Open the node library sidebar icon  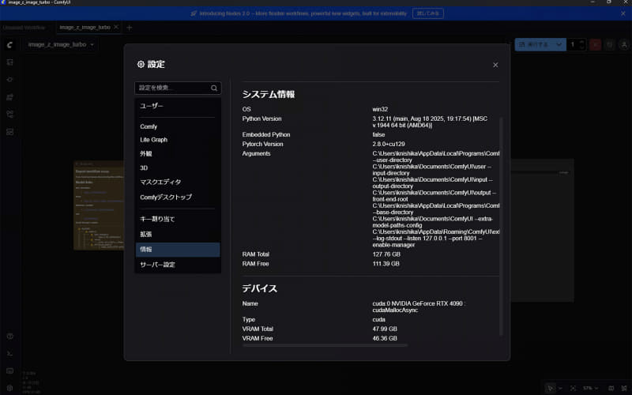tap(10, 80)
